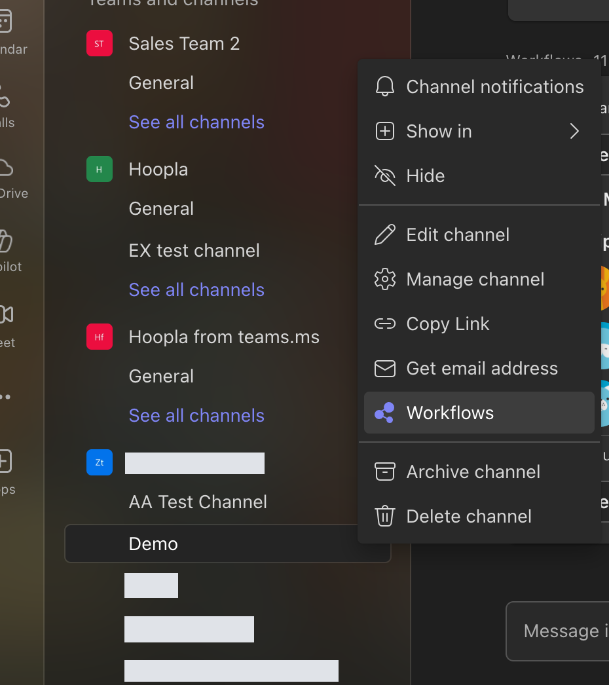Open General channel under Hoopla
The image size is (609, 685).
161,209
